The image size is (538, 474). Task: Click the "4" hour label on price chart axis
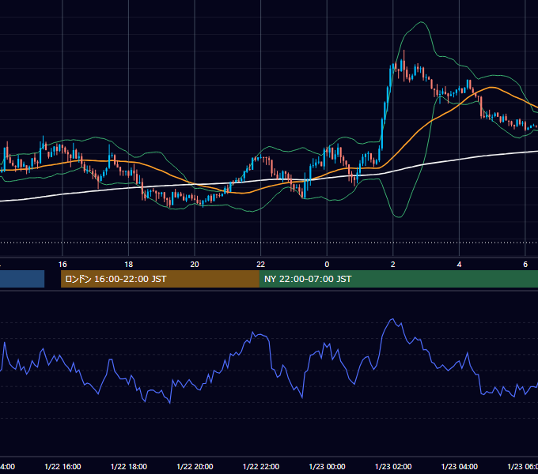coord(459,265)
